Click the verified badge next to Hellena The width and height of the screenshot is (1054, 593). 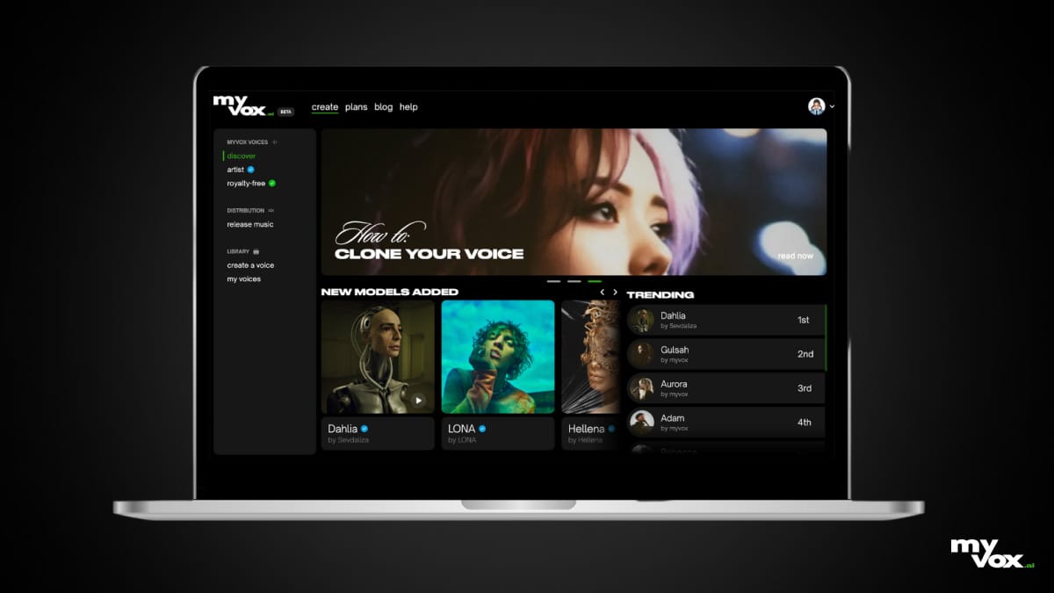611,429
